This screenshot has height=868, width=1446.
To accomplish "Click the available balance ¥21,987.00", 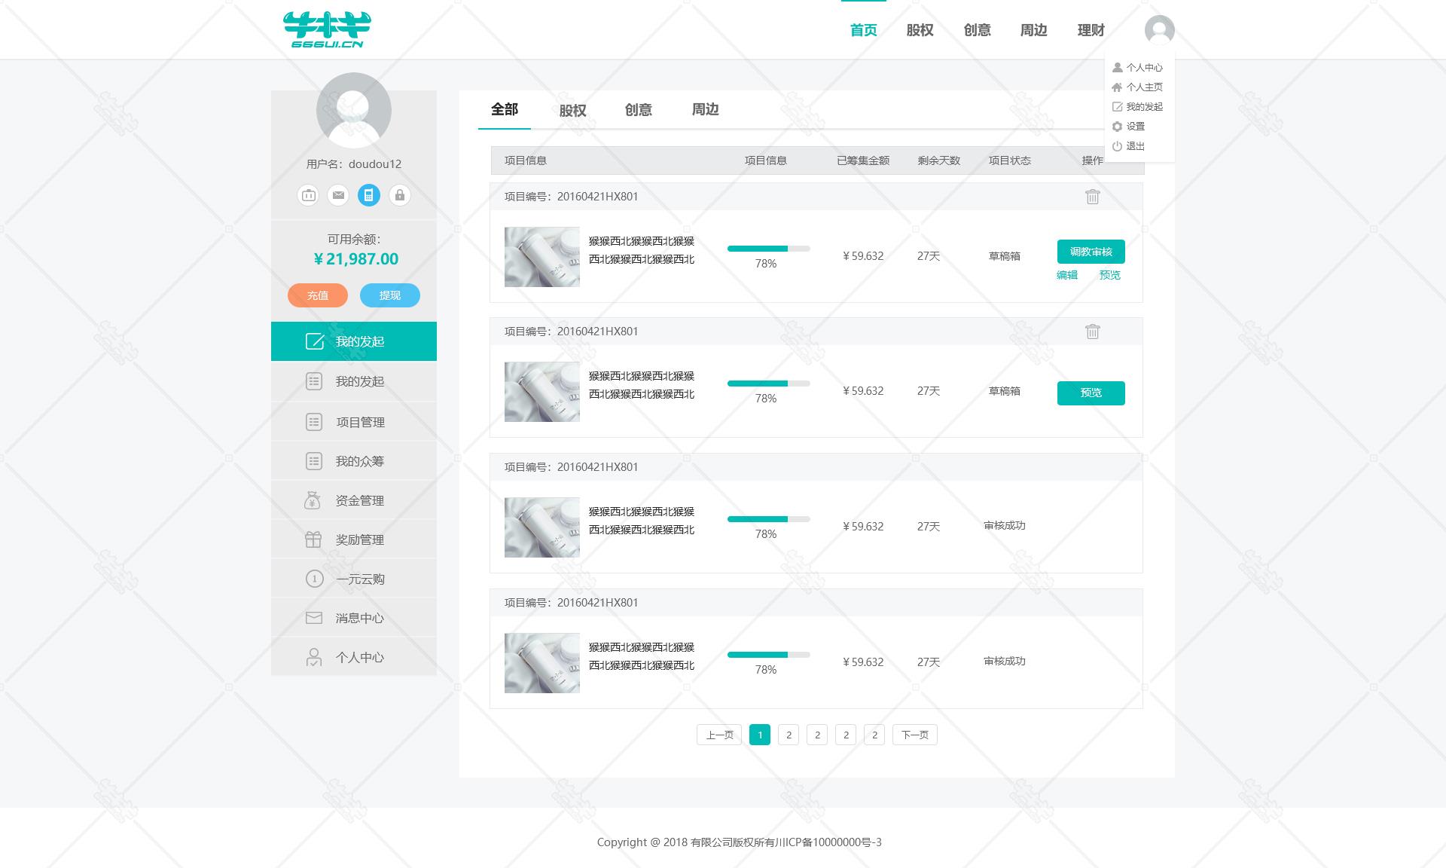I will (355, 258).
